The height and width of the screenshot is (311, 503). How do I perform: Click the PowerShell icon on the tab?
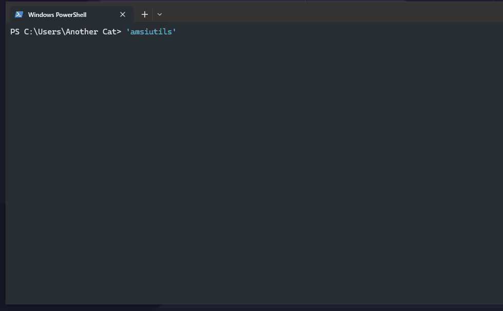[x=19, y=14]
